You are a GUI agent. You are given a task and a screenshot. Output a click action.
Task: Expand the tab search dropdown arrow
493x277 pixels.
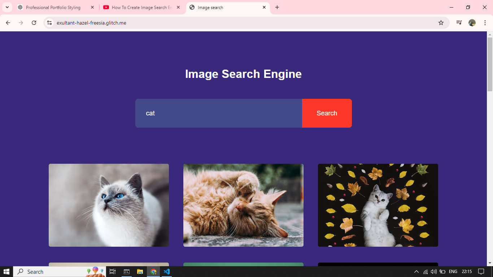7,7
